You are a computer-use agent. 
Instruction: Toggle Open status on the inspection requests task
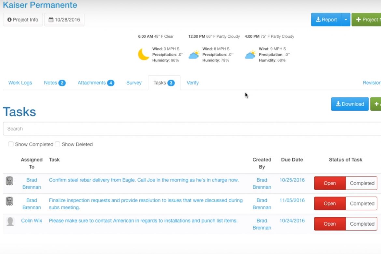(x=330, y=203)
